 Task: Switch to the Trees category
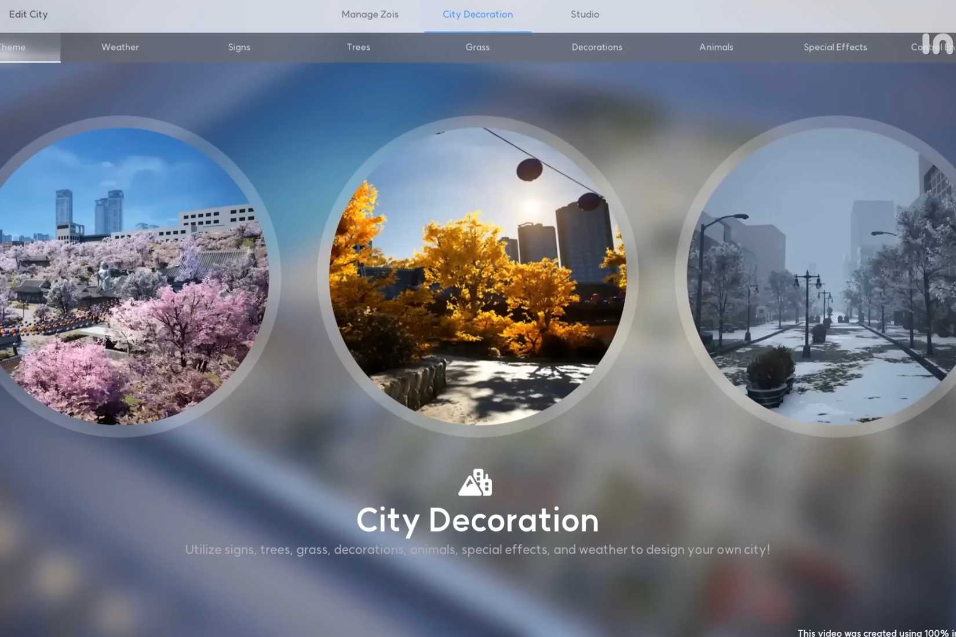[358, 47]
